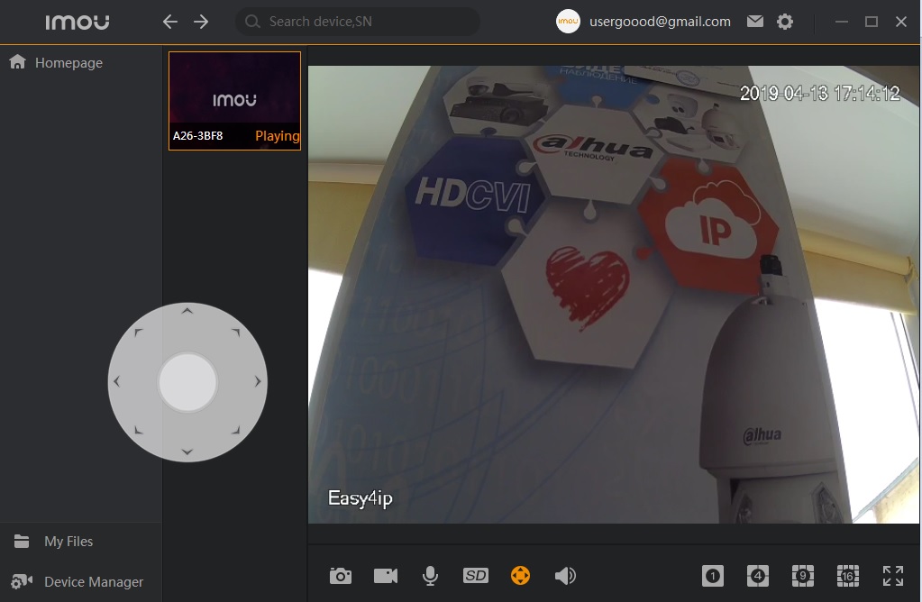Move camera up-left with PTZ corner
The width and height of the screenshot is (922, 602).
pyautogui.click(x=138, y=333)
